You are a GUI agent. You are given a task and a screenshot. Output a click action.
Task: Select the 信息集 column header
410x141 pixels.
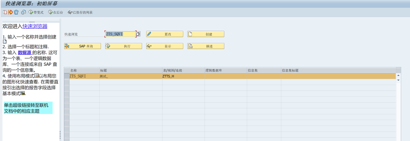tap(264, 70)
